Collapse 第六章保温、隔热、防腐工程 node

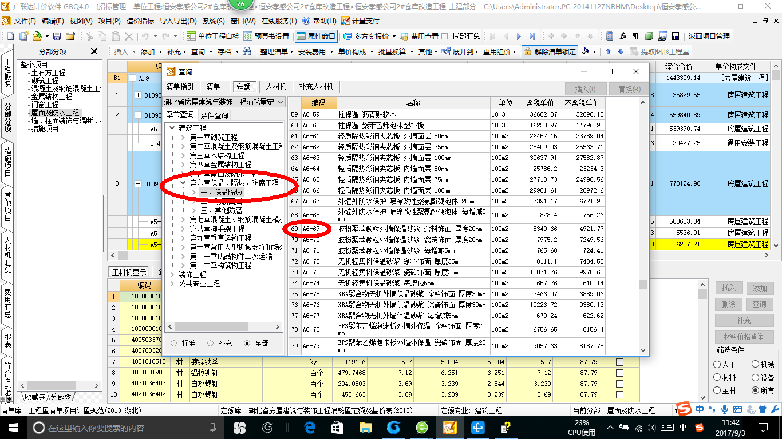click(x=183, y=183)
